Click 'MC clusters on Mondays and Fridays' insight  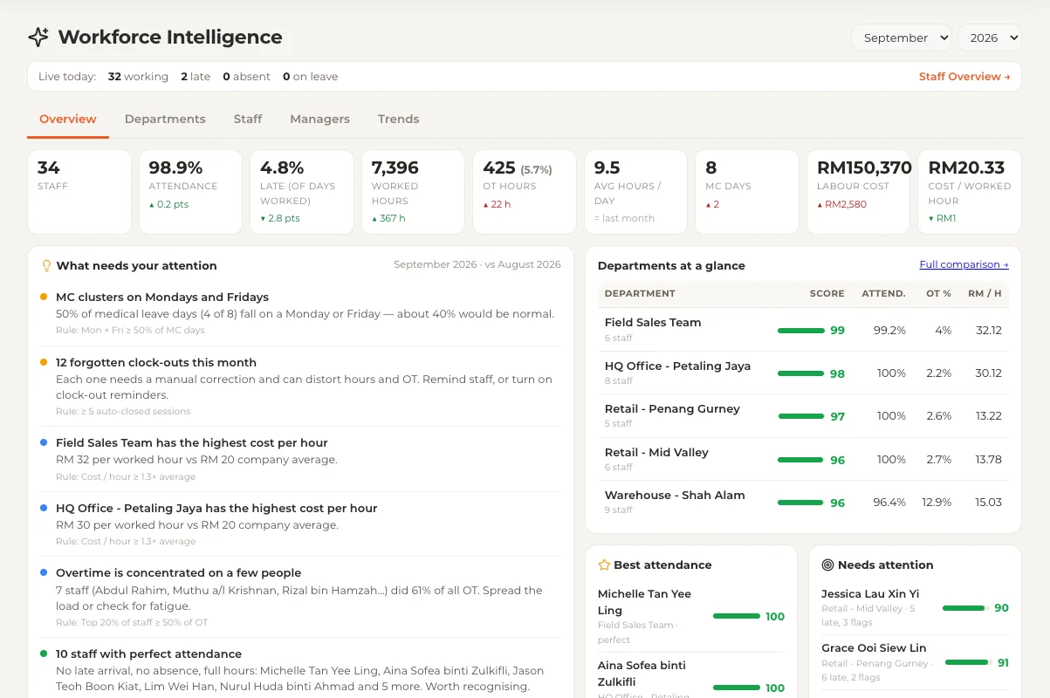(x=301, y=313)
